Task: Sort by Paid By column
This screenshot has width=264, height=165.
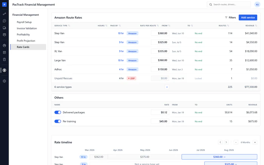Action: click(x=115, y=26)
